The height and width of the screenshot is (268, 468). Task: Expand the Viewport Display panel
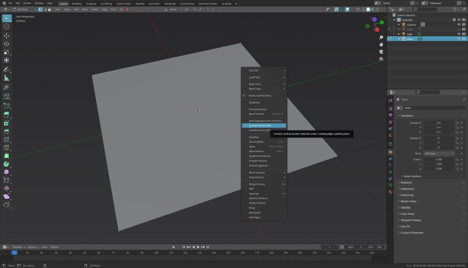point(411,220)
